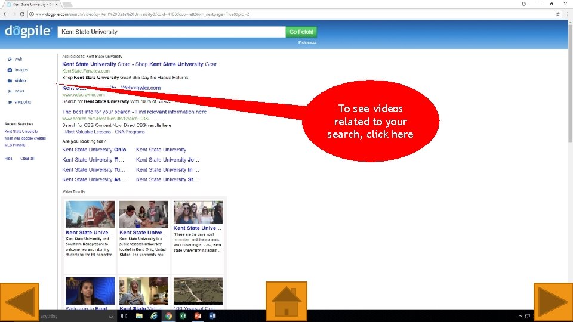Open Internet Explorer from the taskbar
The height and width of the screenshot is (322, 573).
pos(153,316)
